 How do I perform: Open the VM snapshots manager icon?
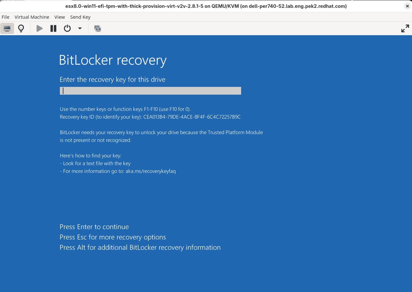click(97, 28)
